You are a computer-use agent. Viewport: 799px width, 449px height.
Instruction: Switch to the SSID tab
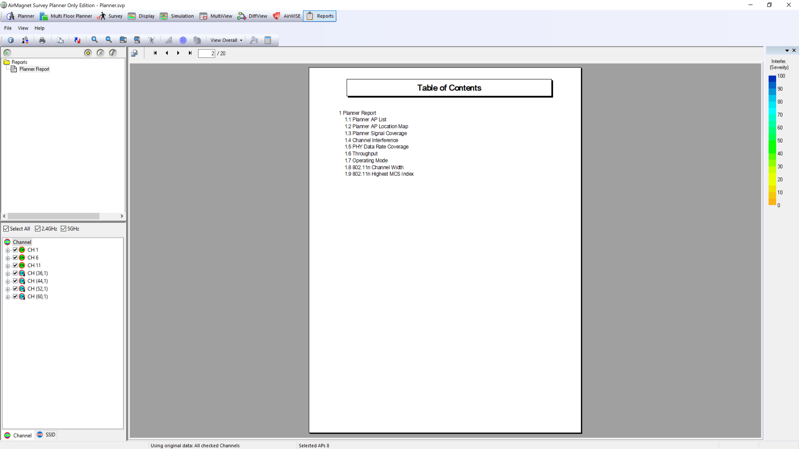(x=46, y=435)
